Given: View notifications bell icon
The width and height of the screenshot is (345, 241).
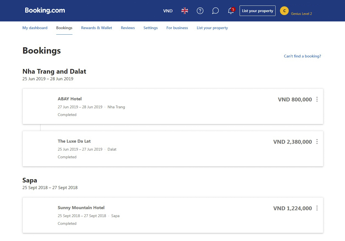Looking at the screenshot, I should (231, 11).
